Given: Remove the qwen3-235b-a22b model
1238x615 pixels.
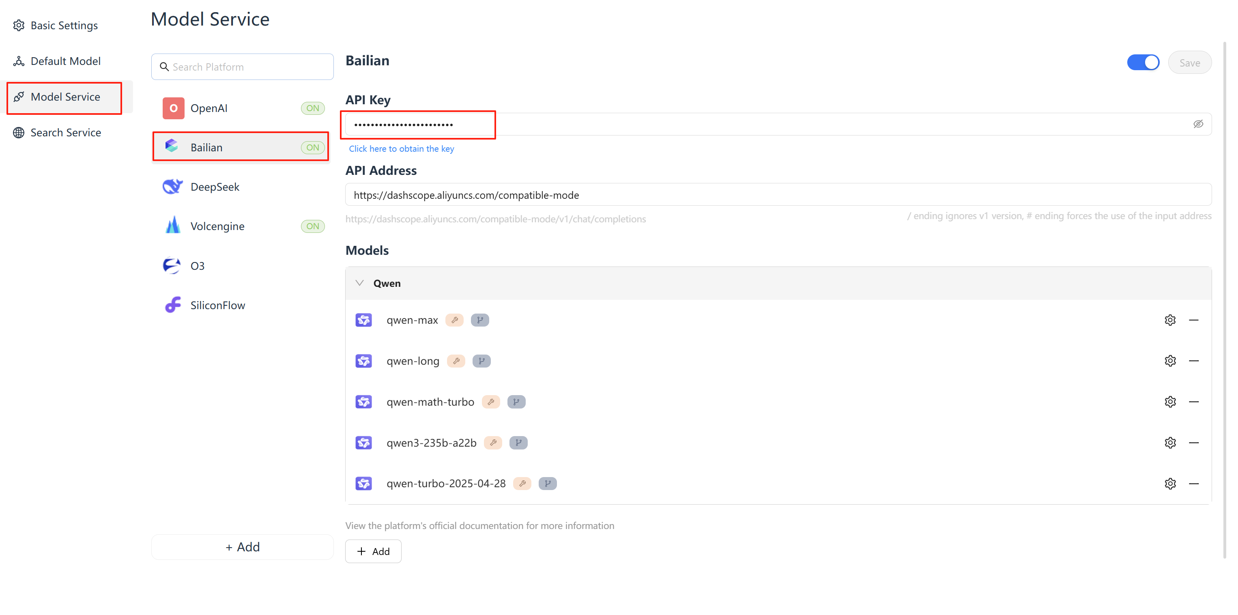Looking at the screenshot, I should click(1193, 443).
